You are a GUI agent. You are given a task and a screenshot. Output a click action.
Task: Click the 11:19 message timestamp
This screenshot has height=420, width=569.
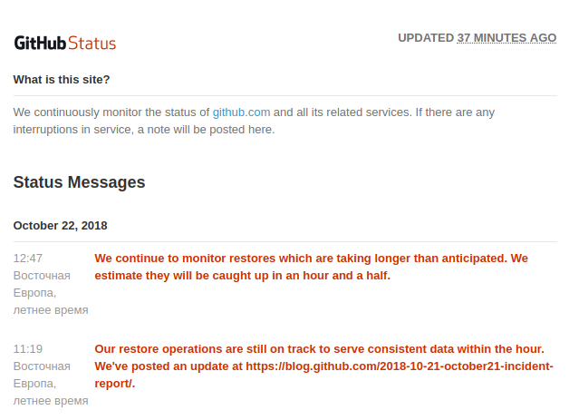click(28, 349)
